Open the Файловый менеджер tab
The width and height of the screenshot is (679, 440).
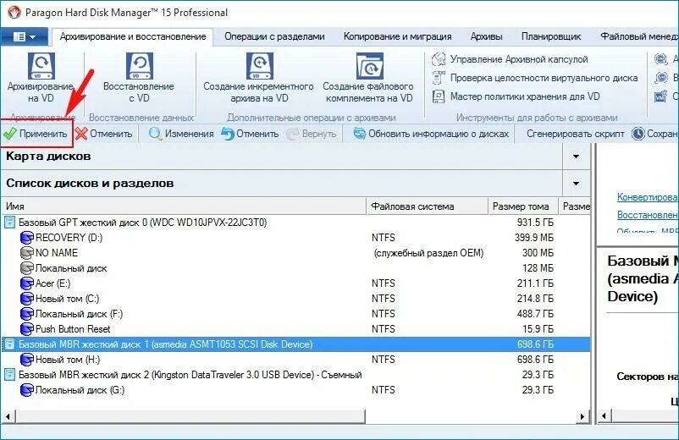click(x=639, y=36)
